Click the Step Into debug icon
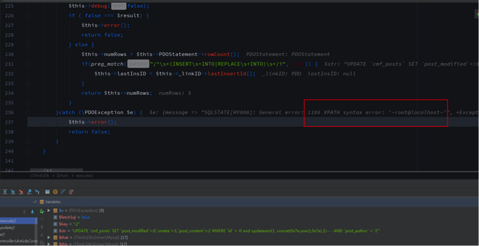 [13, 192]
